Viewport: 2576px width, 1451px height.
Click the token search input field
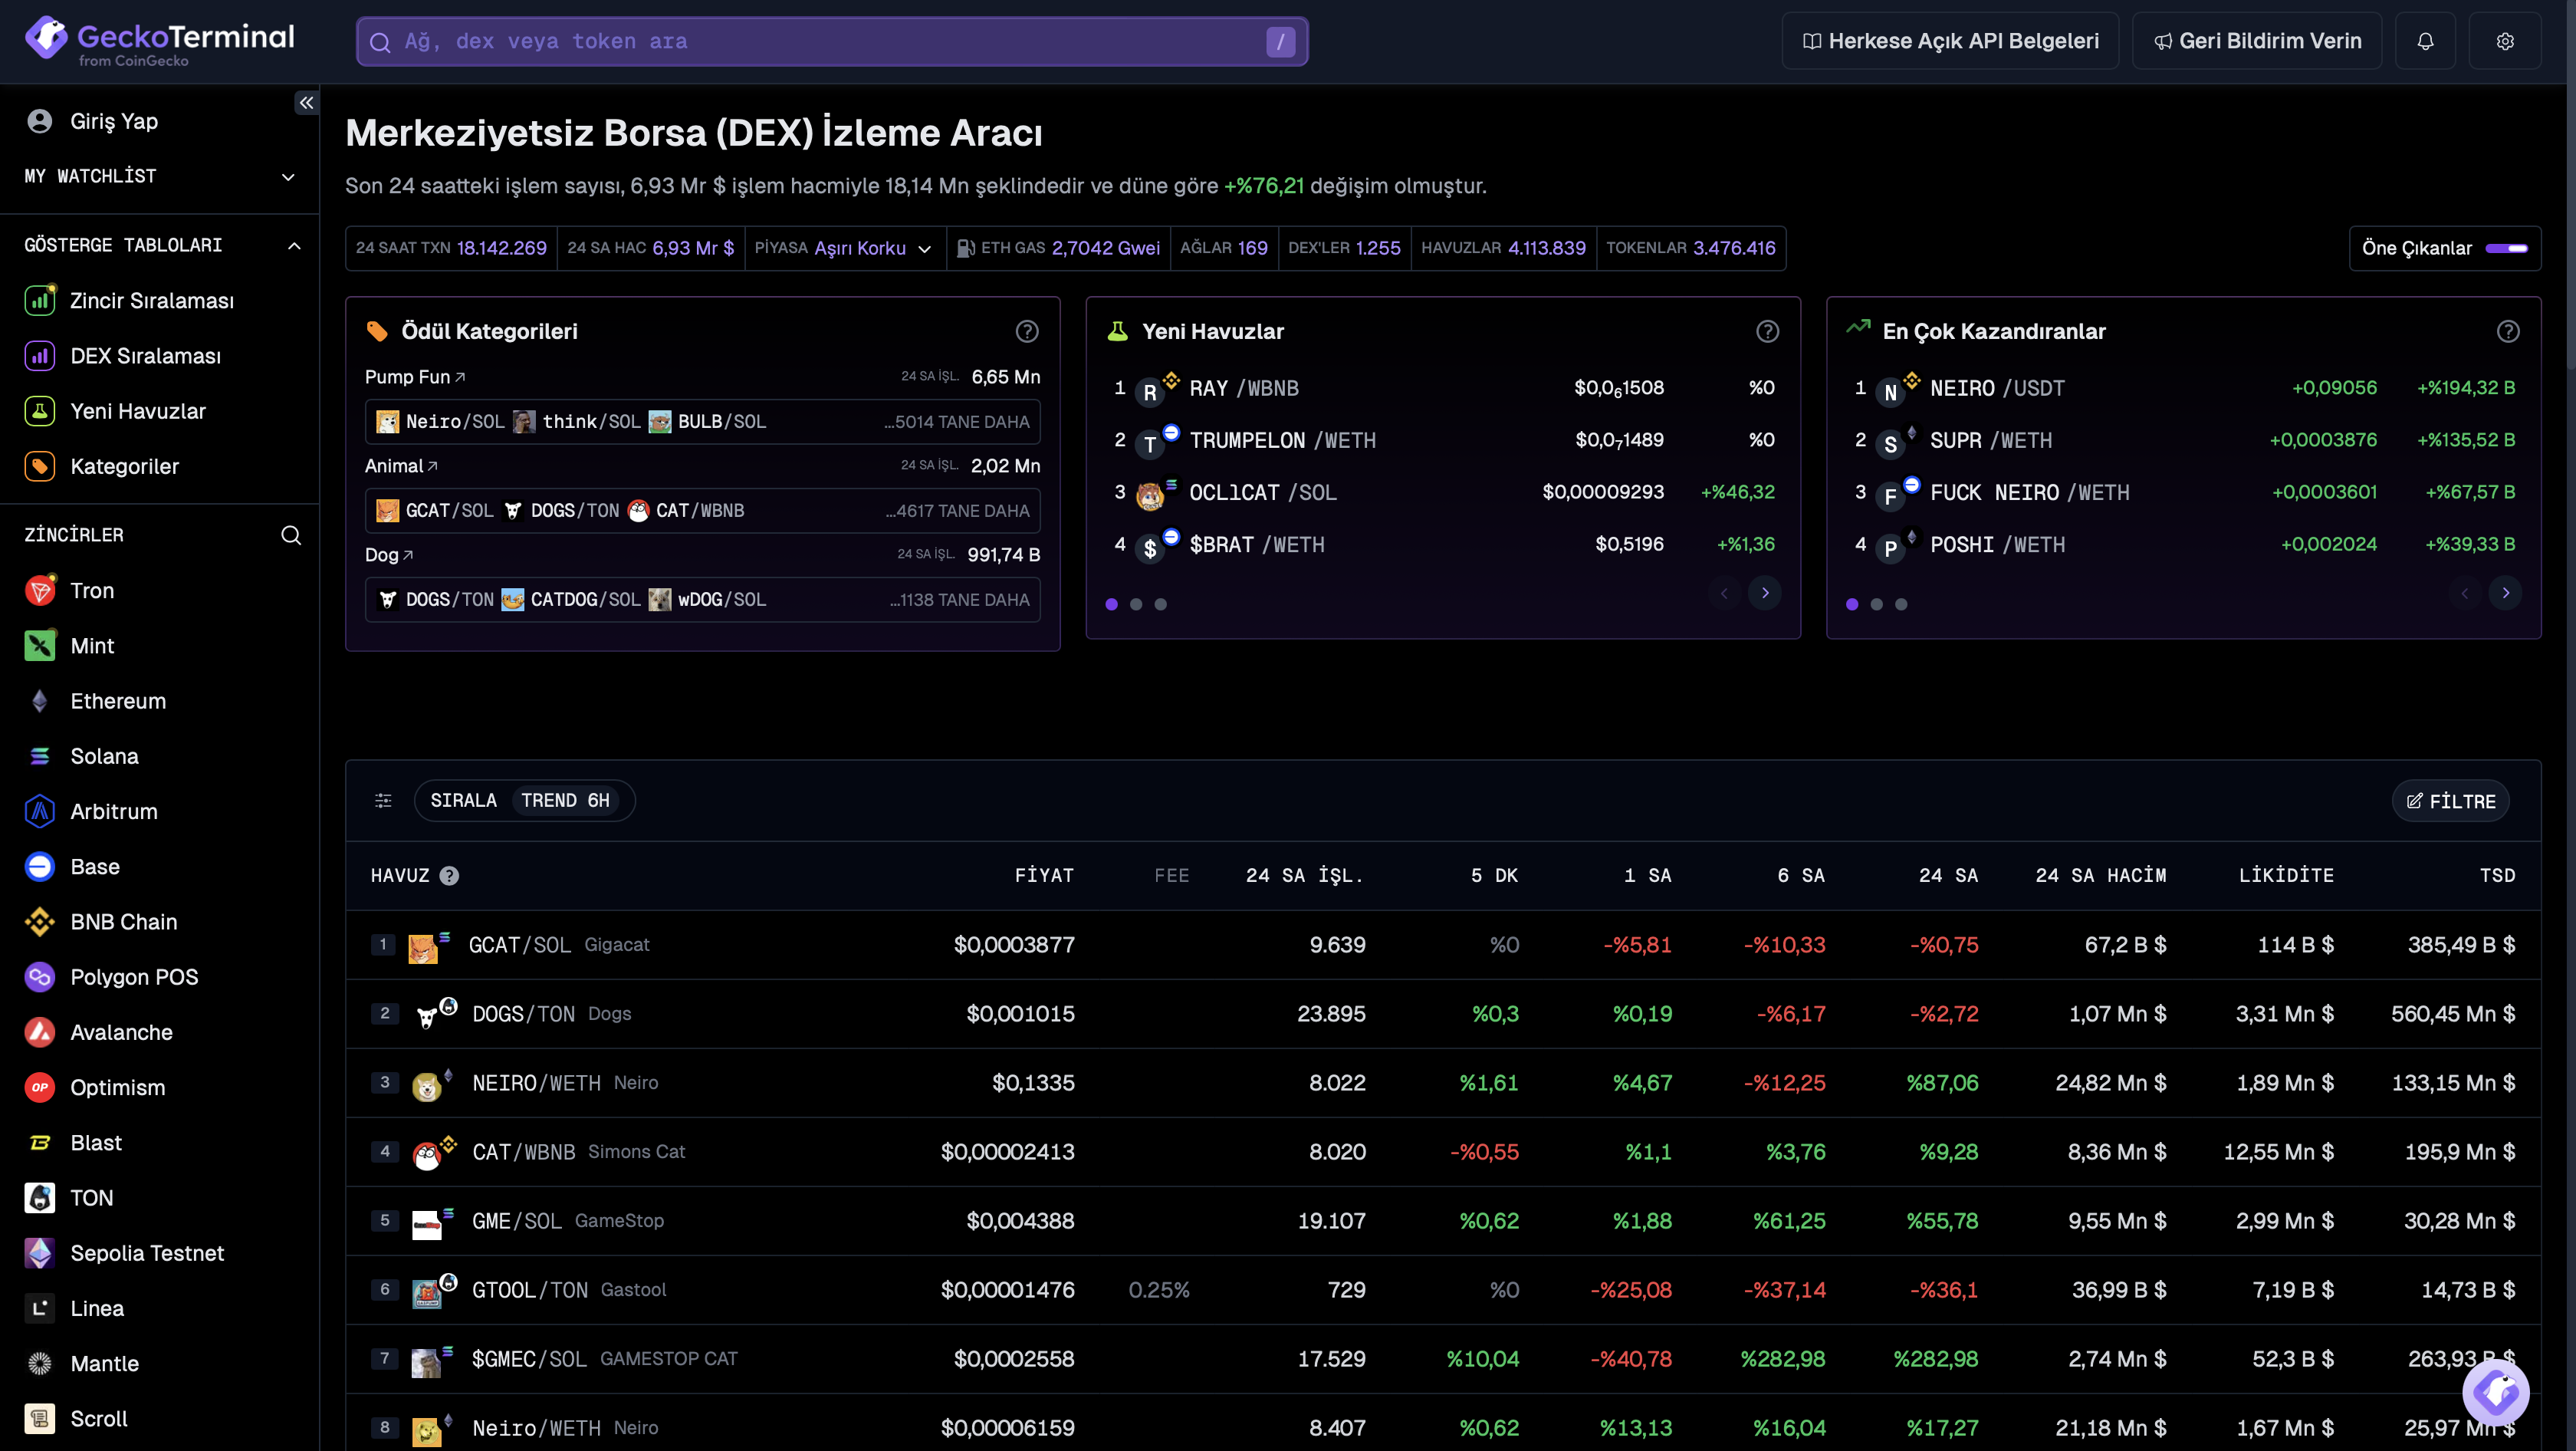click(830, 41)
